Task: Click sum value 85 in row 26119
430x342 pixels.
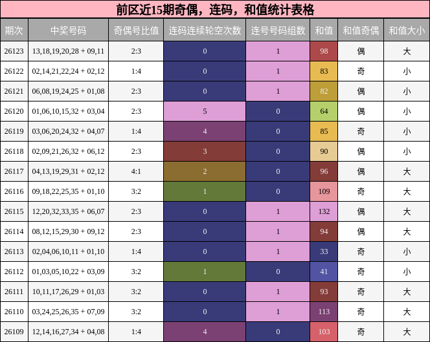Action: coord(324,131)
